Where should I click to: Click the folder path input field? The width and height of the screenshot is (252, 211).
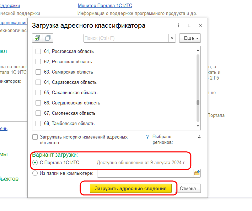coord(145,173)
